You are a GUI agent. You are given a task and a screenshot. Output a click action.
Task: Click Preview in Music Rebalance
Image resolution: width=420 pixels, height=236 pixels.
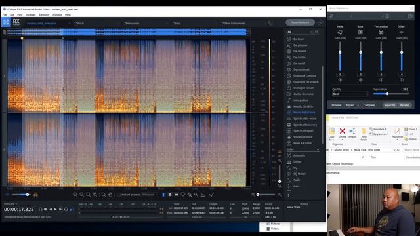coord(337,105)
